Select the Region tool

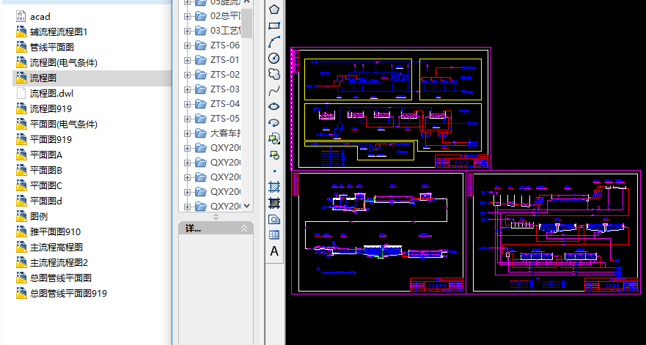coord(274,218)
